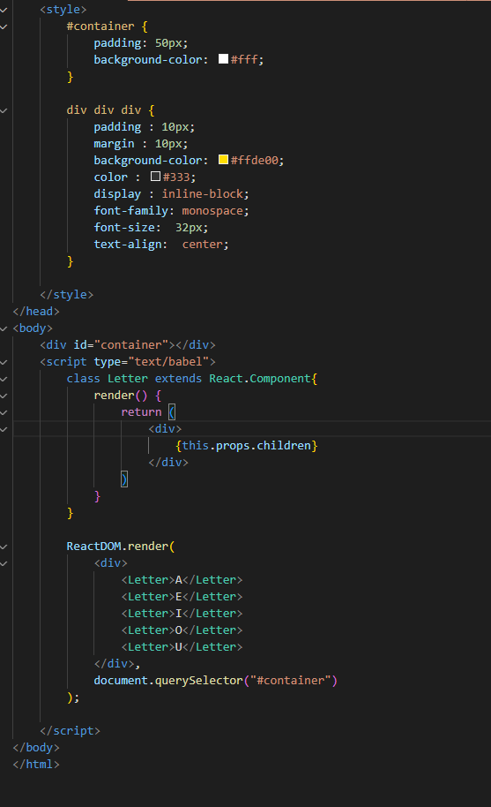491x807 pixels.
Task: Select the '#ffde00' hex value text
Action: point(254,161)
